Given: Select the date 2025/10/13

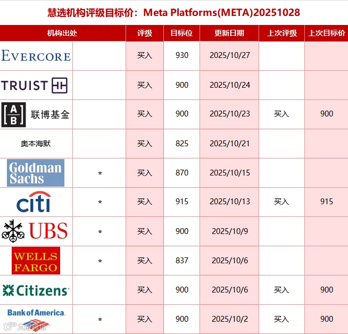Looking at the screenshot, I should pos(230,202).
